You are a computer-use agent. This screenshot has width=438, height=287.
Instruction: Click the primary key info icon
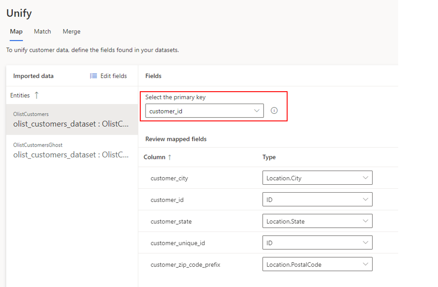click(x=274, y=111)
